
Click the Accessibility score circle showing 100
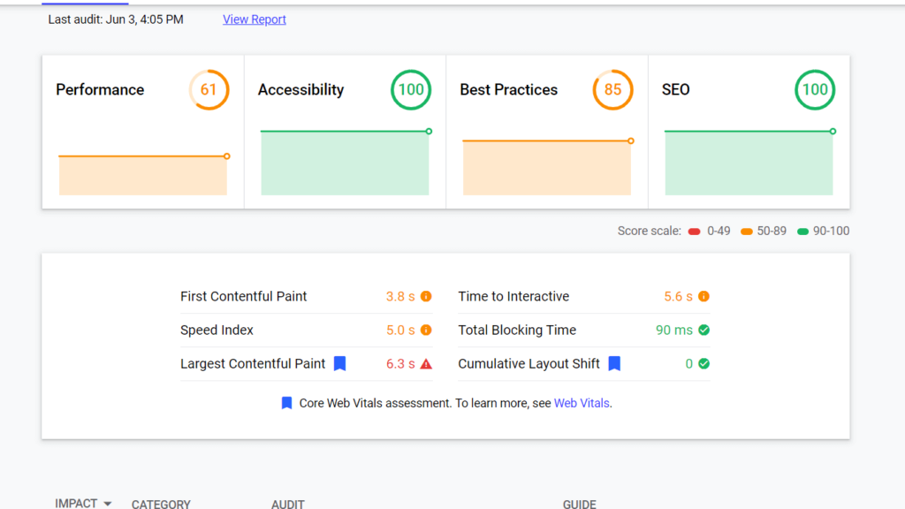411,89
